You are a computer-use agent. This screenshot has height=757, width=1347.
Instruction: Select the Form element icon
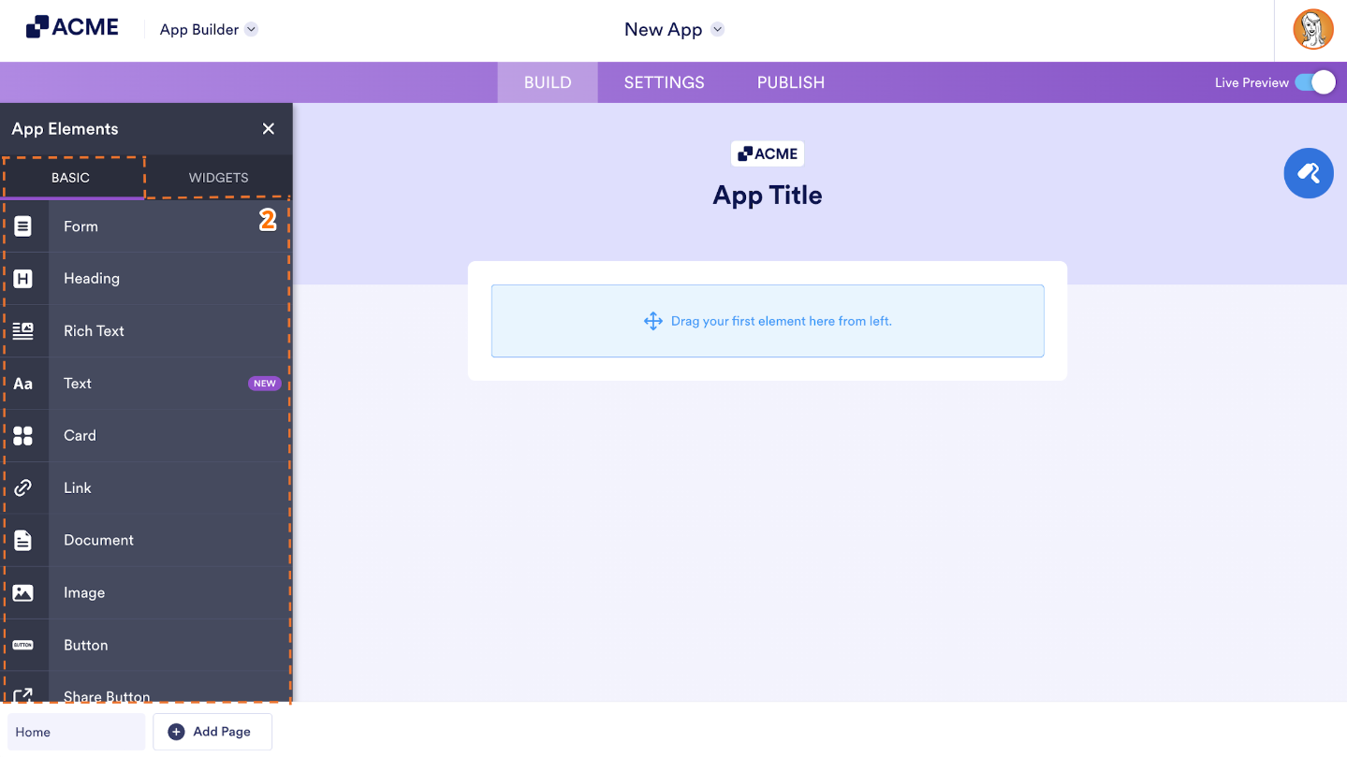click(x=25, y=226)
